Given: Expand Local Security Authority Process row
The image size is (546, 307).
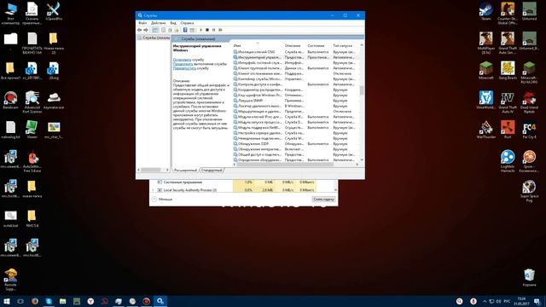Looking at the screenshot, I should click(154, 190).
